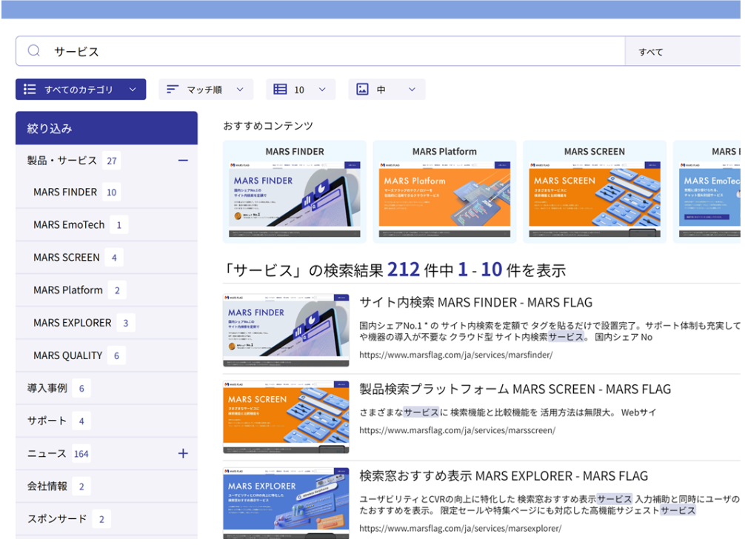The height and width of the screenshot is (545, 745).
Task: Collapse the 製品・サービス filter group
Action: [183, 161]
